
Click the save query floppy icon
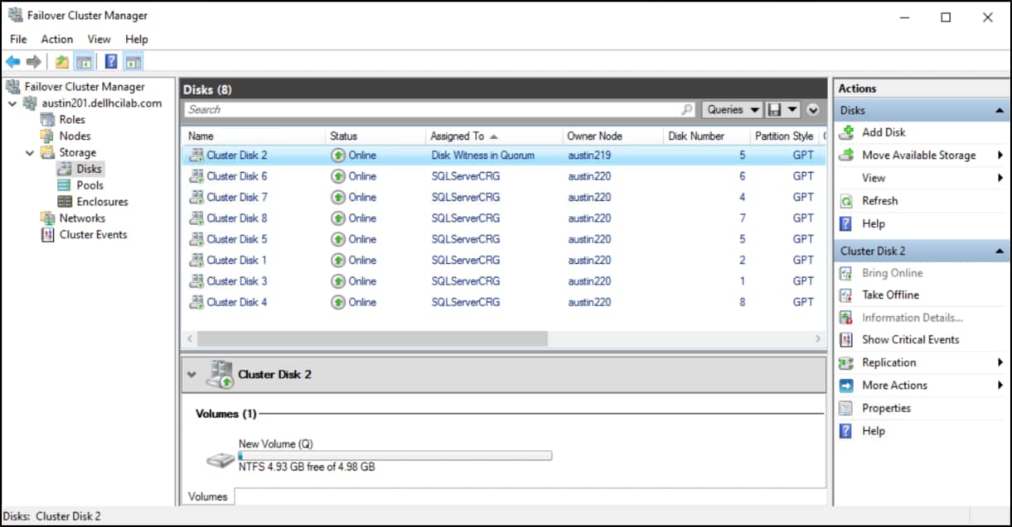tap(775, 109)
